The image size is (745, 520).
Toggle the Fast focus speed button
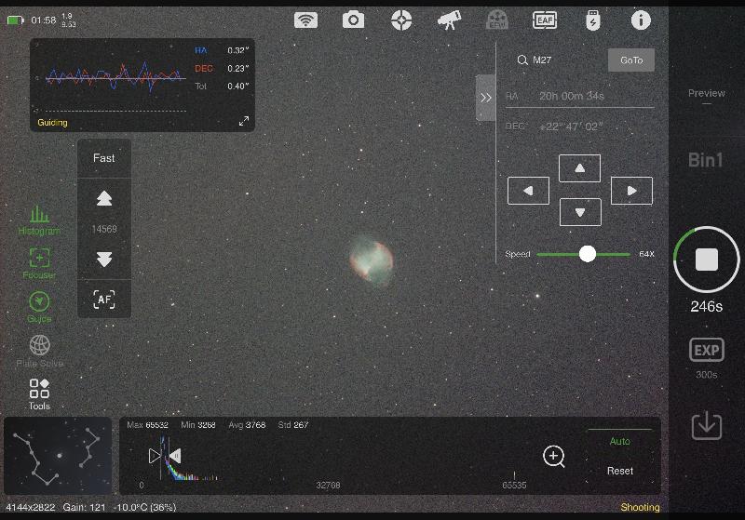tap(104, 158)
